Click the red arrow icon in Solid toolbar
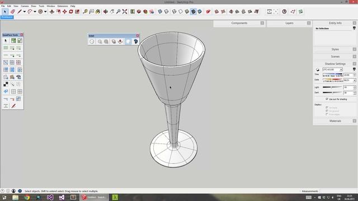 pos(120,41)
